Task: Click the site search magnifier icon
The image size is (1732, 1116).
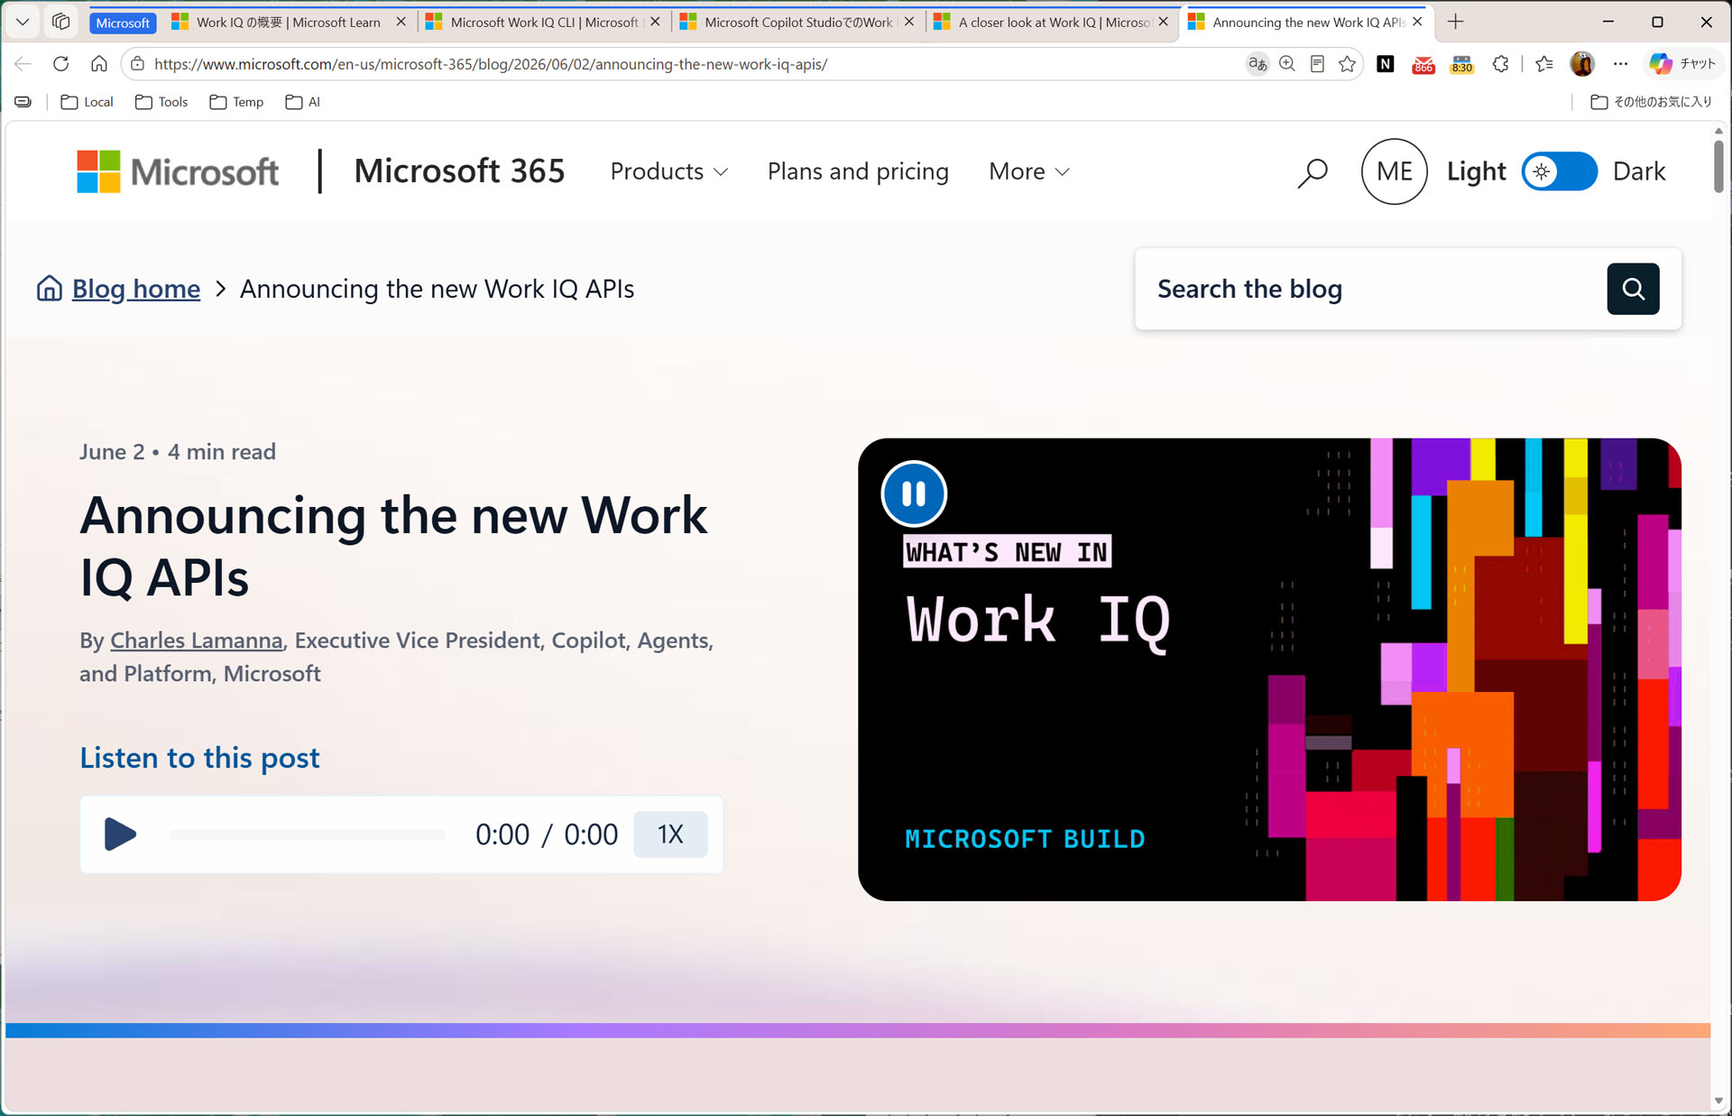Action: (1313, 171)
